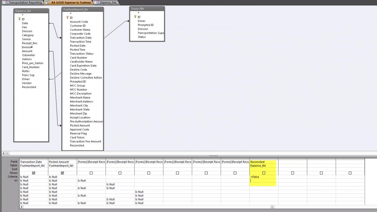This screenshot has width=377, height=212.
Task: Select Reversal Flag in FuelmanImport_tbl
Action: (79, 133)
